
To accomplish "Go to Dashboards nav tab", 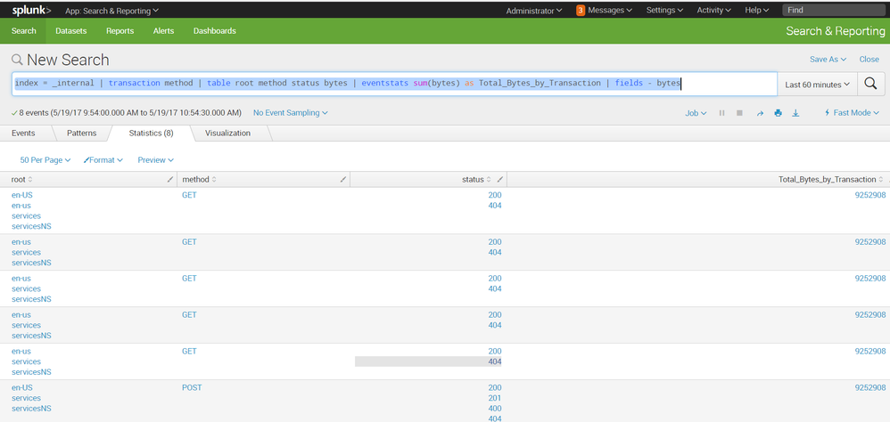I will tap(215, 31).
